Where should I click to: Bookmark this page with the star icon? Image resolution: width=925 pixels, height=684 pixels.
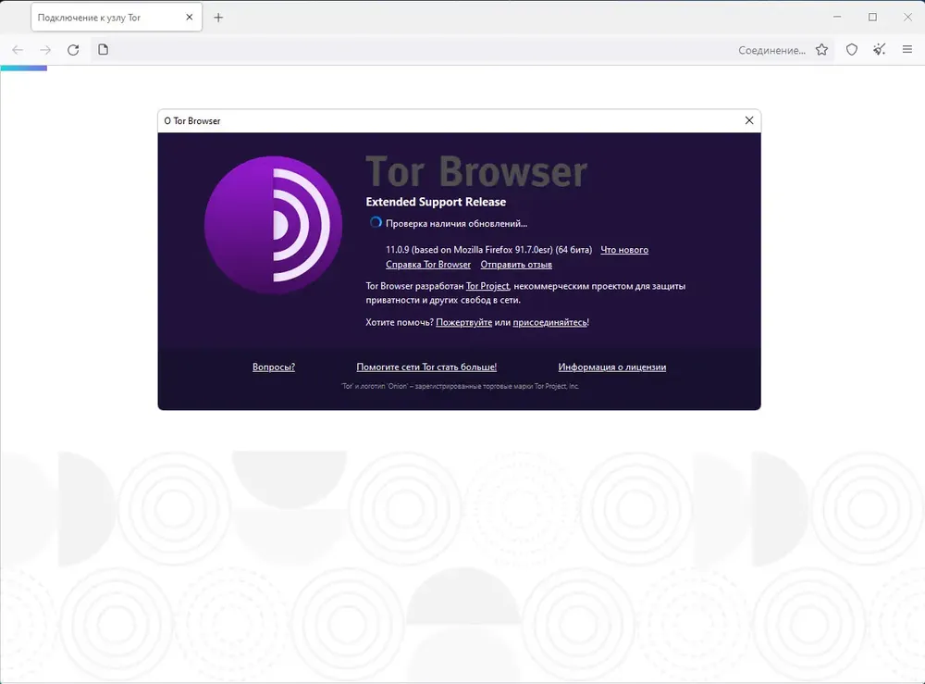(x=821, y=50)
